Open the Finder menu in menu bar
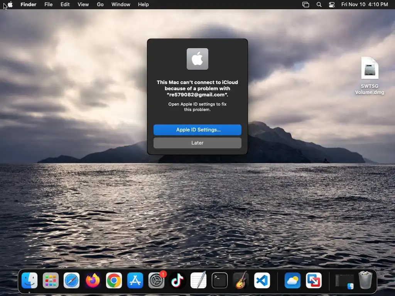 point(28,5)
